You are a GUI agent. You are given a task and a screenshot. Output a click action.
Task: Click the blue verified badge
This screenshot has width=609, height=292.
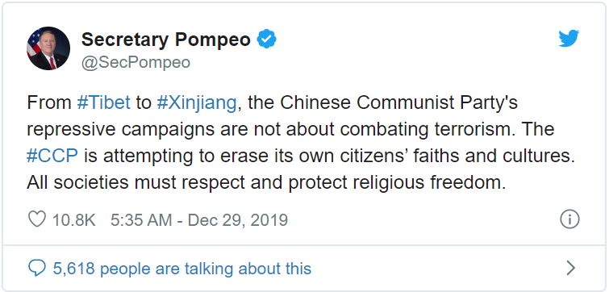[266, 40]
